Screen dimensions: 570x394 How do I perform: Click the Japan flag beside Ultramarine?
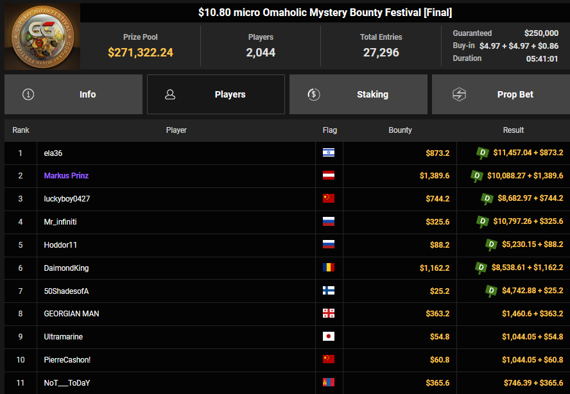click(x=329, y=337)
